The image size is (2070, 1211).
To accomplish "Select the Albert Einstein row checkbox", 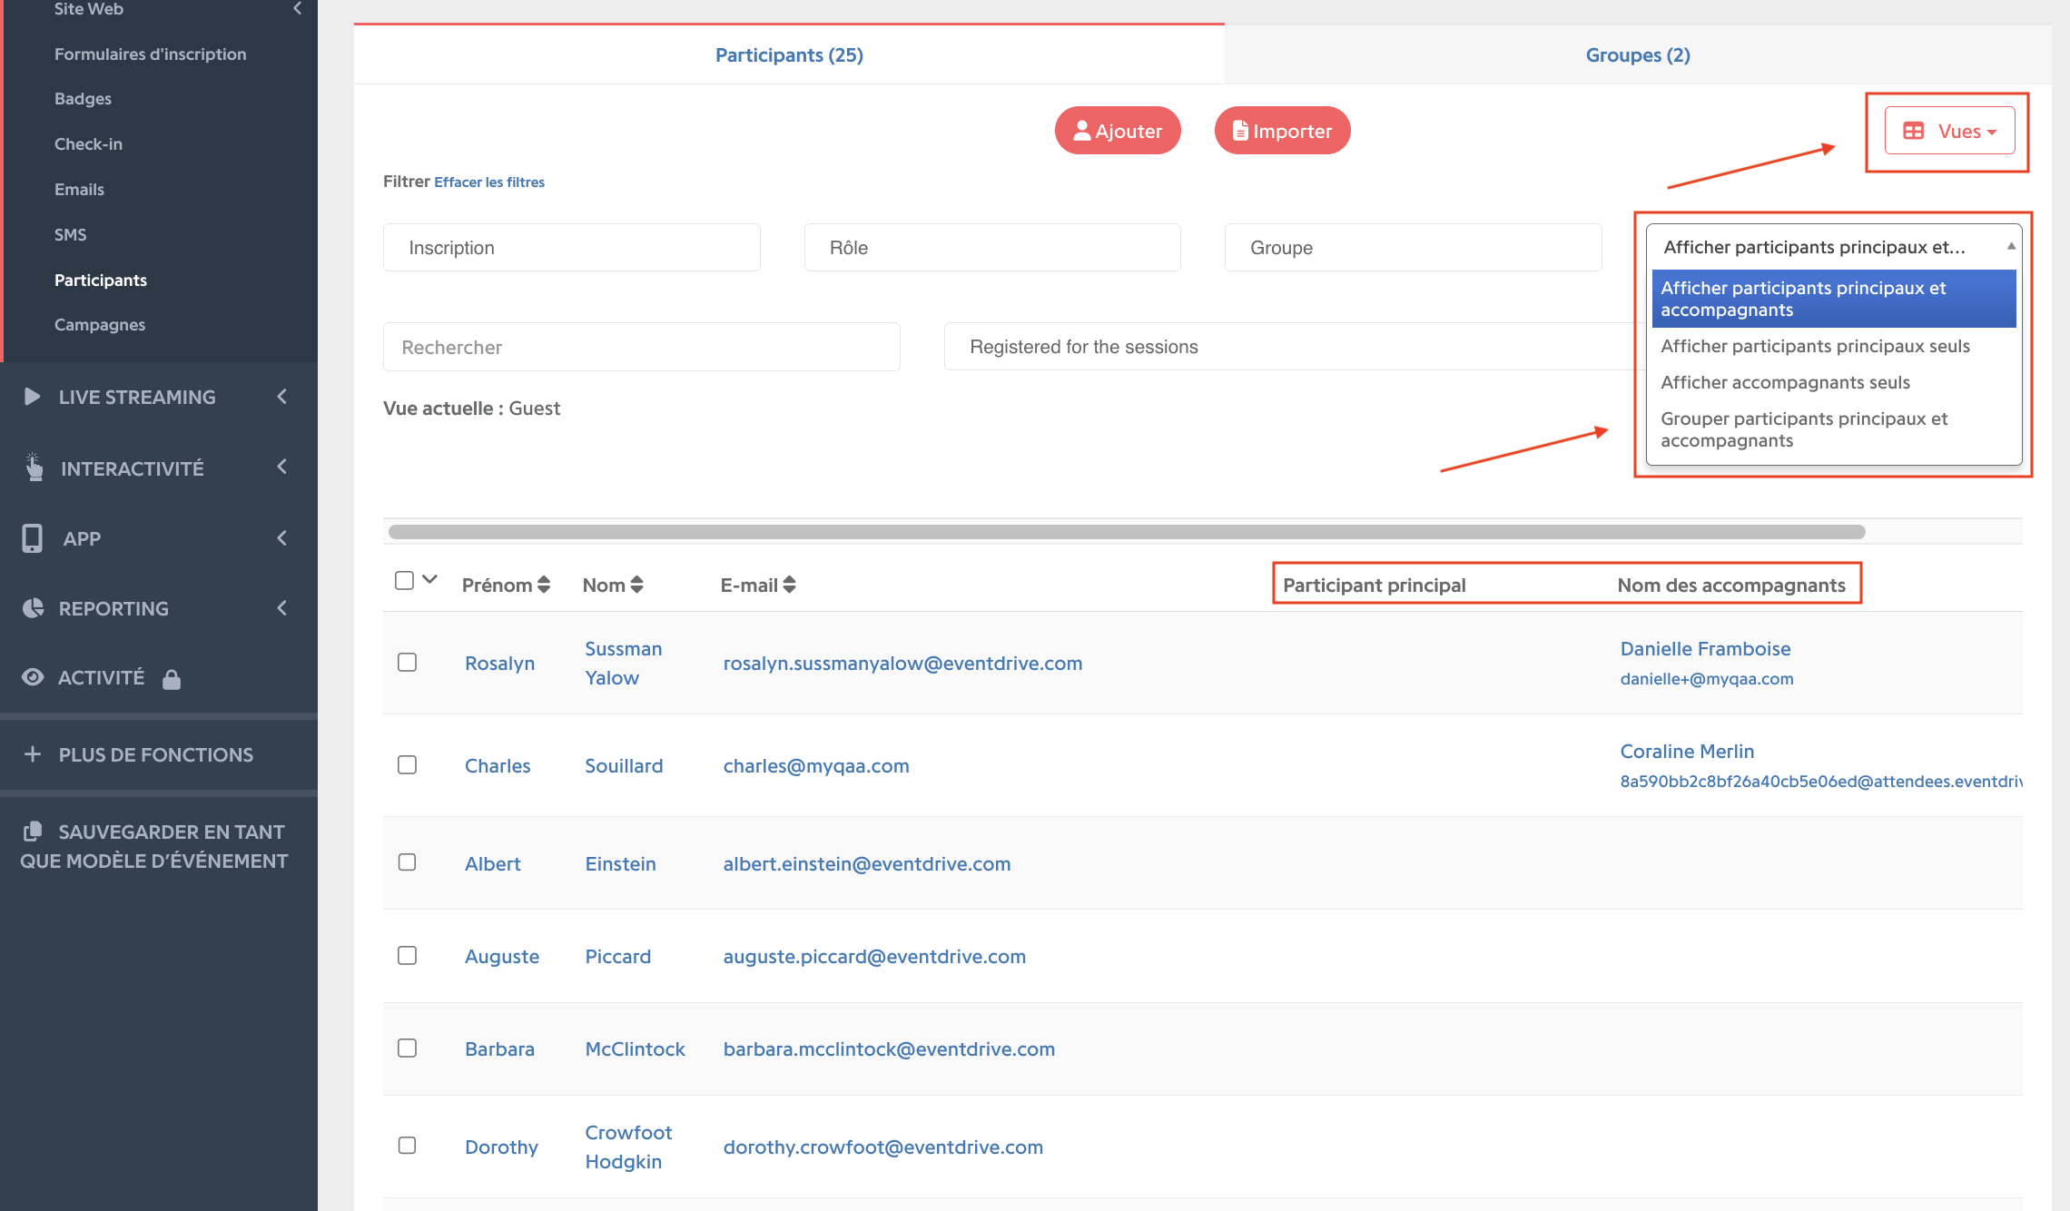I will tap(407, 861).
